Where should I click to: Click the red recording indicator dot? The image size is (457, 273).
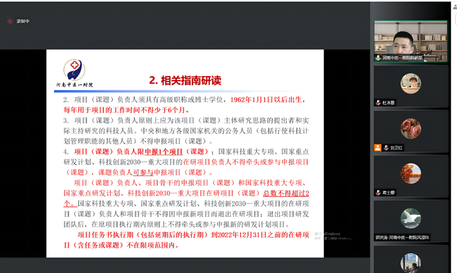[10, 21]
